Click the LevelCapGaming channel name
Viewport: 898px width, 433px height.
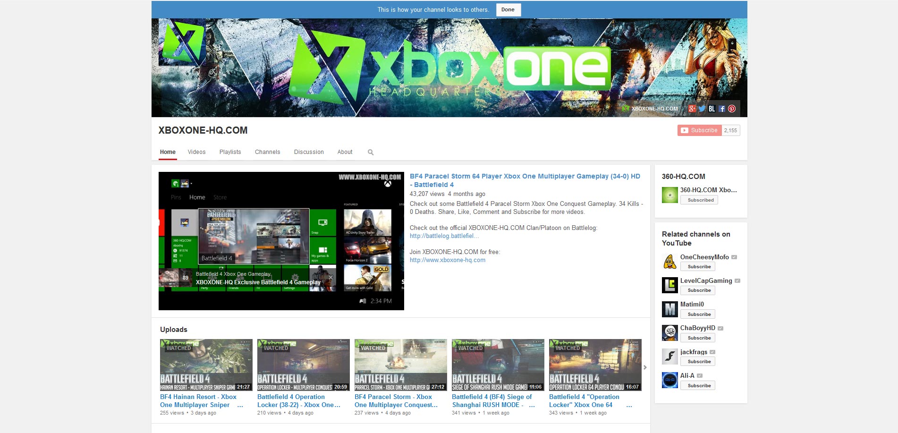[706, 280]
